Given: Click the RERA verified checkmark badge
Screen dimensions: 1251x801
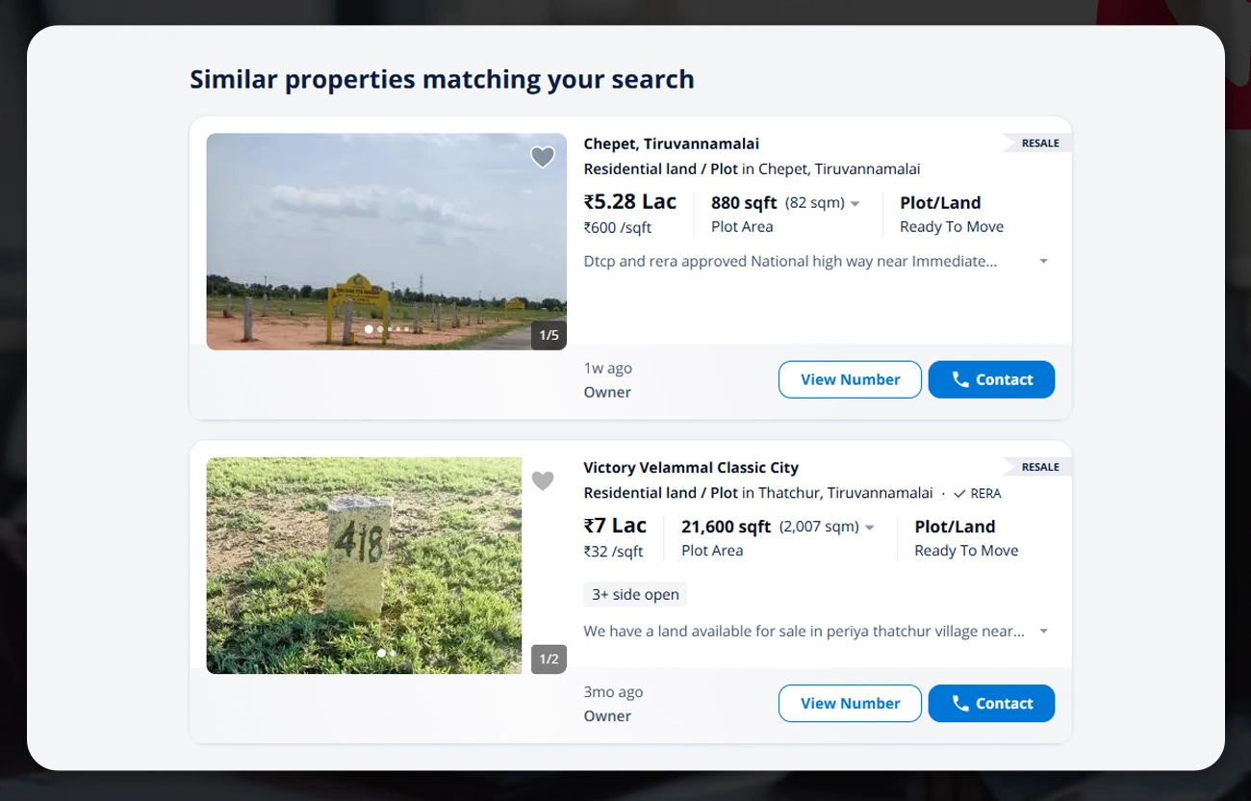Looking at the screenshot, I should [x=977, y=493].
